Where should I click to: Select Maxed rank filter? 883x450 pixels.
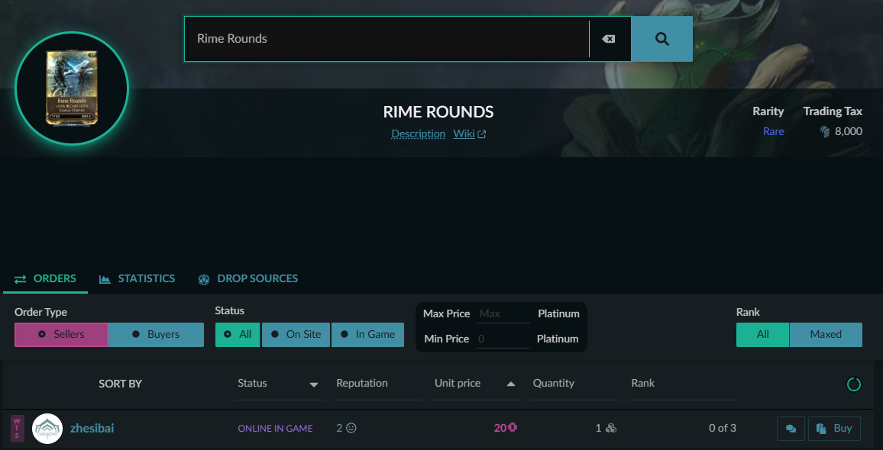pos(826,335)
